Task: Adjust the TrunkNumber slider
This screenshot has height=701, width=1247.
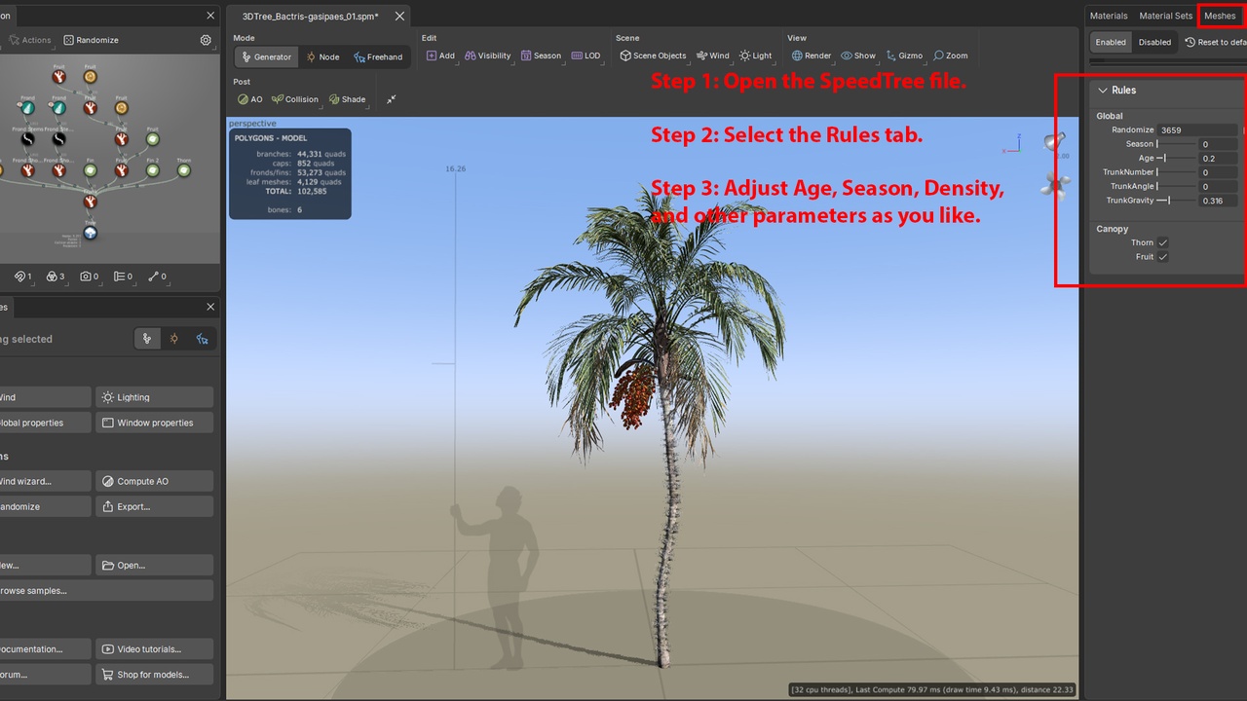Action: click(1177, 172)
